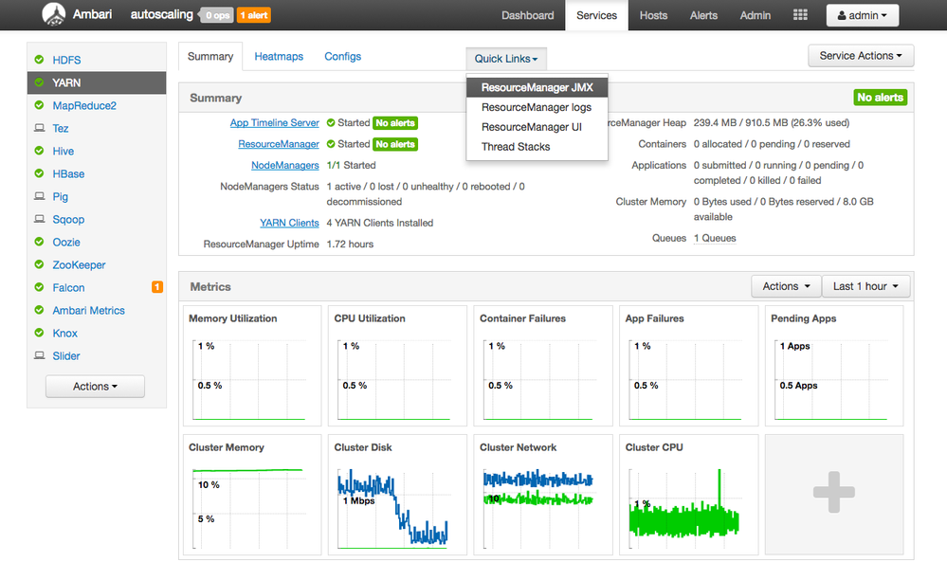Open the sidebar Actions dropdown
Image resolution: width=947 pixels, height=580 pixels.
click(95, 387)
